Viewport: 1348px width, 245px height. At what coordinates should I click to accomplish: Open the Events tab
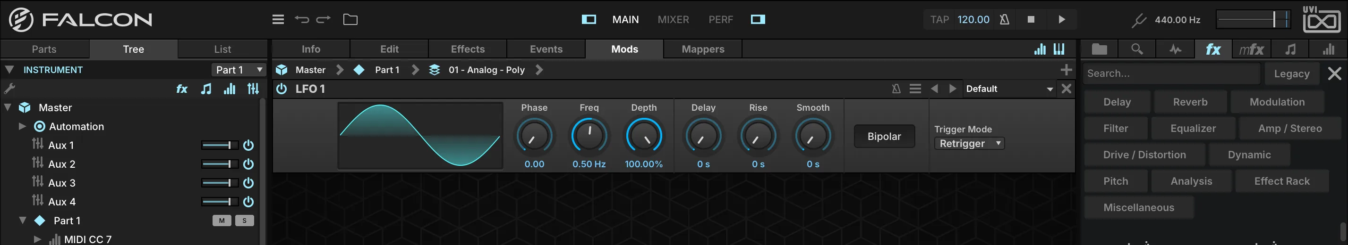click(546, 49)
